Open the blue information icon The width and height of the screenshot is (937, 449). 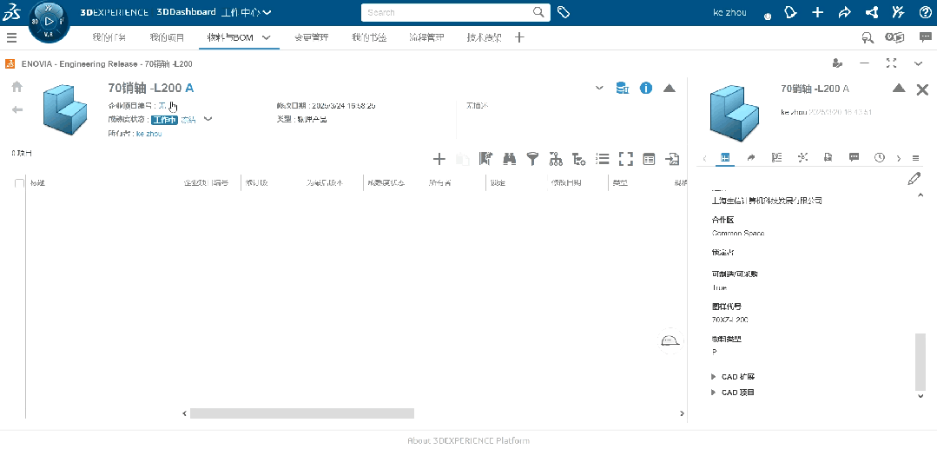click(645, 88)
